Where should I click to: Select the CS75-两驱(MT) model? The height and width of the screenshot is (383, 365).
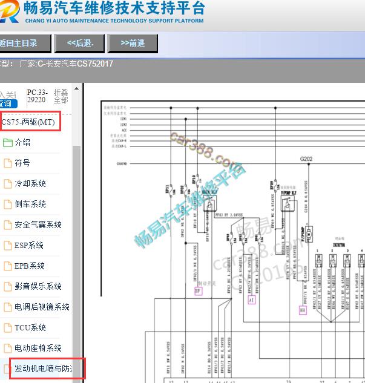tap(28, 122)
